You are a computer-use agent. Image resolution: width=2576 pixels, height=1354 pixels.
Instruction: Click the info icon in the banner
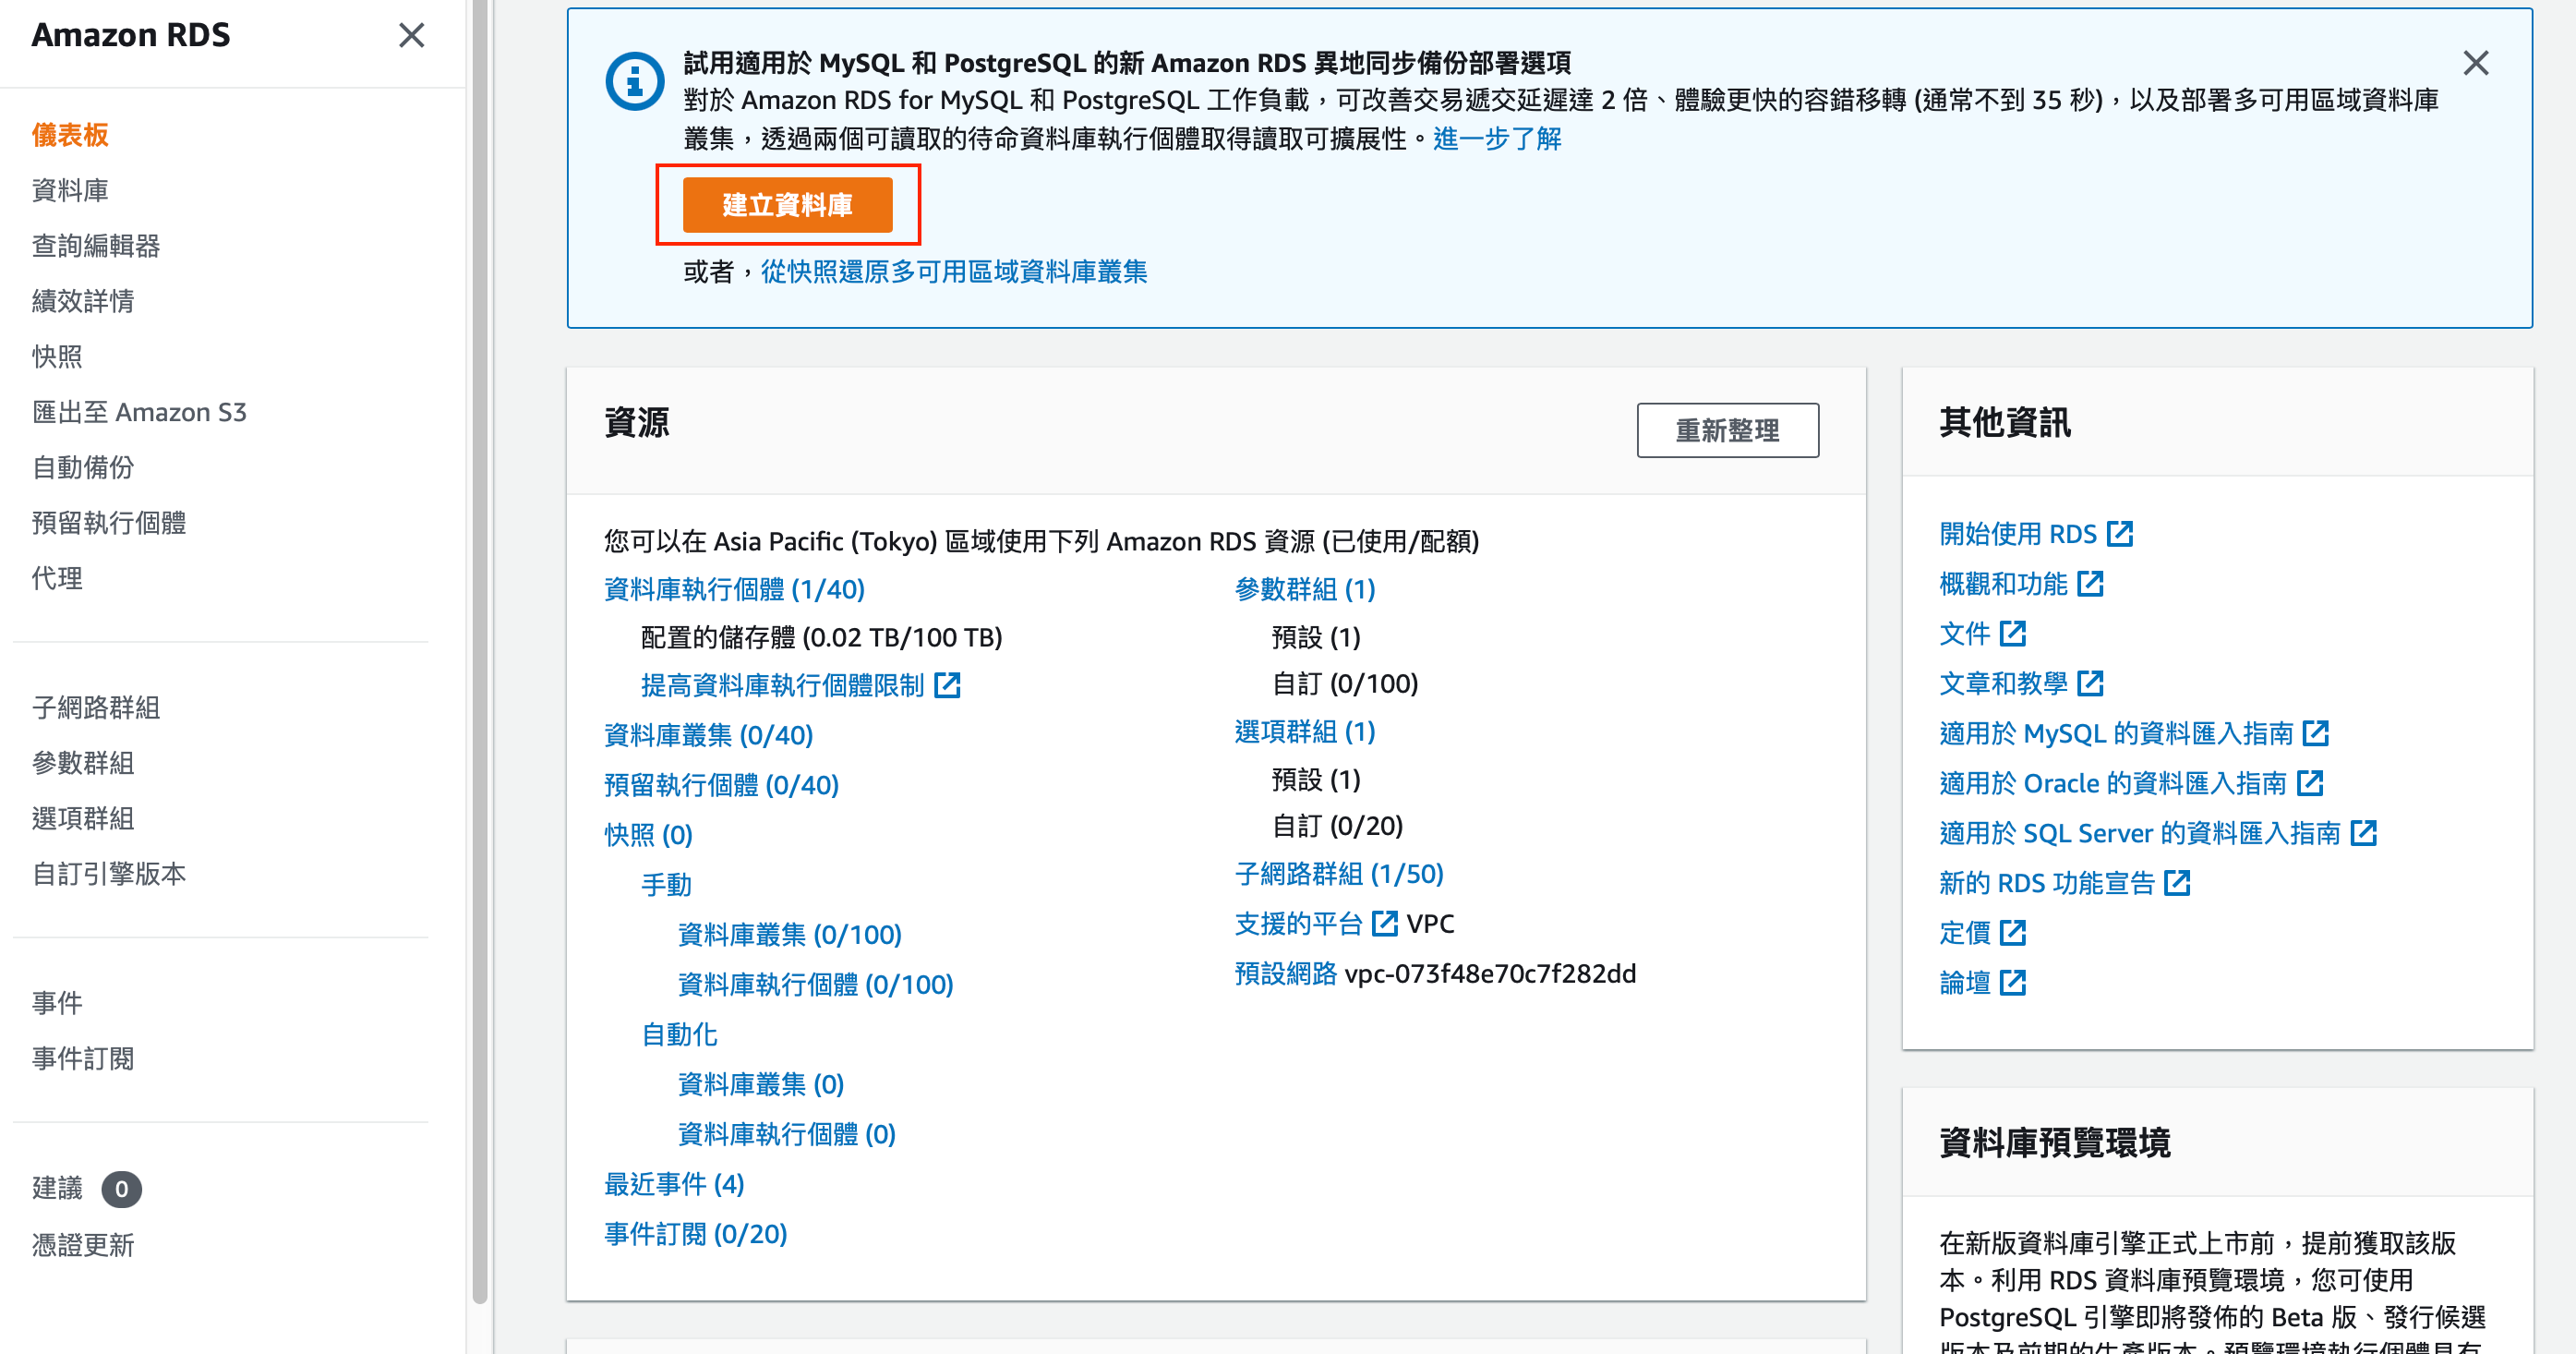(634, 82)
